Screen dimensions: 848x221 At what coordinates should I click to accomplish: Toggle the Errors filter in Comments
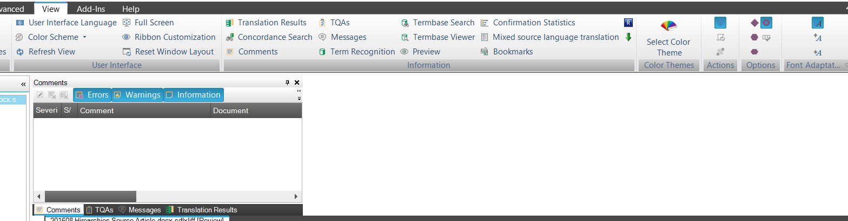92,95
